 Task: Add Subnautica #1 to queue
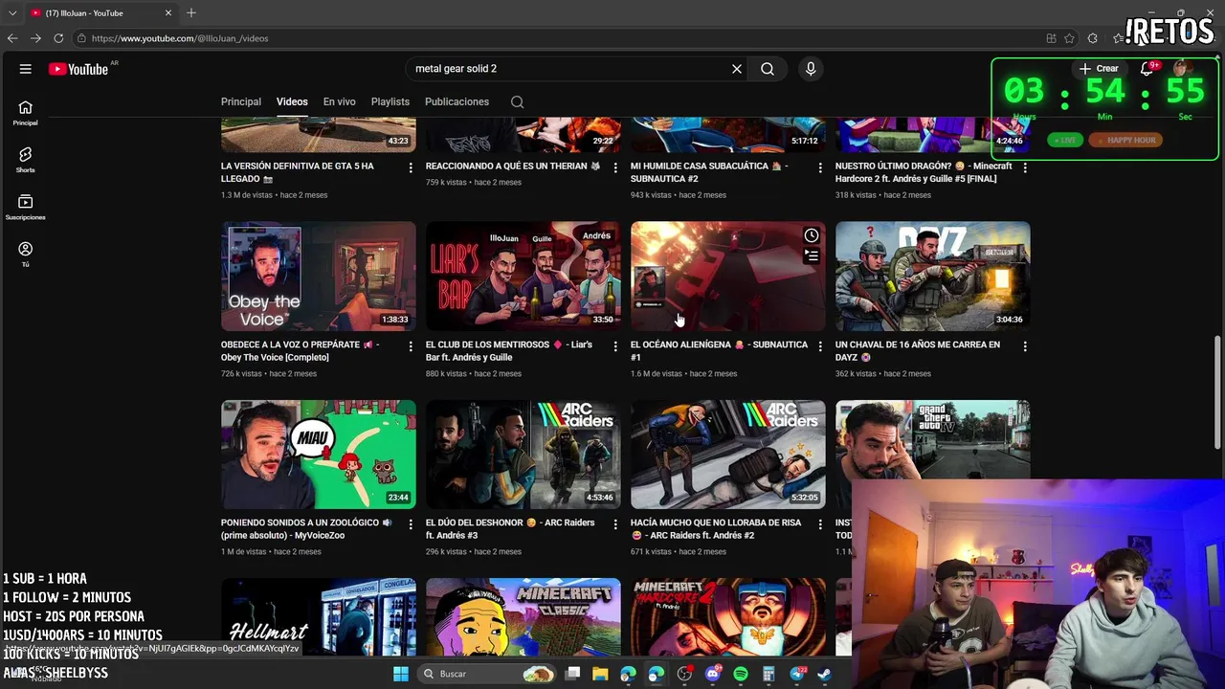point(812,256)
